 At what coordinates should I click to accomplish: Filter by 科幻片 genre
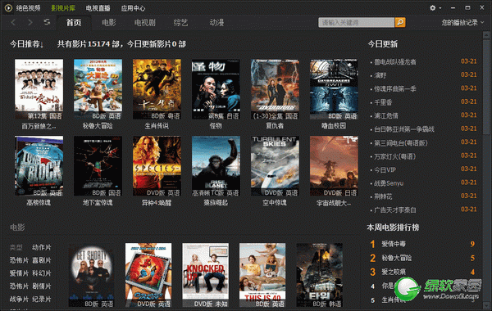42,273
